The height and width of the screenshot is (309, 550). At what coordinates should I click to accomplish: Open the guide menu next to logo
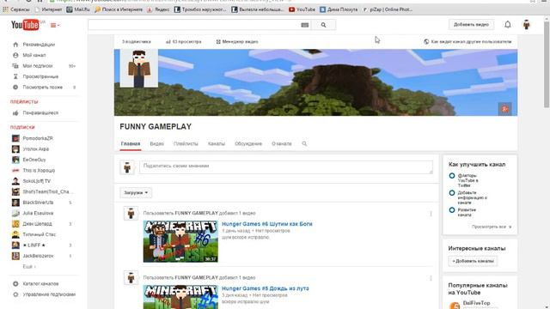(x=54, y=25)
